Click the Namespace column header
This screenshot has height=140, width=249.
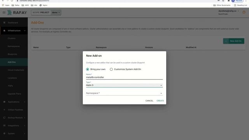click(x=101, y=47)
